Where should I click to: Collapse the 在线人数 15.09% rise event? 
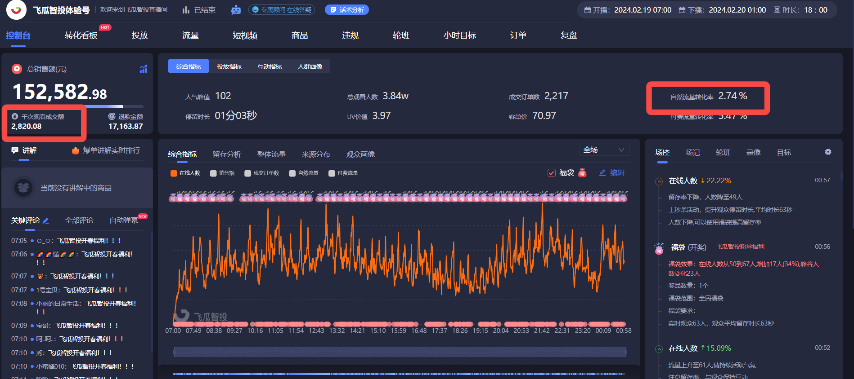(x=659, y=349)
